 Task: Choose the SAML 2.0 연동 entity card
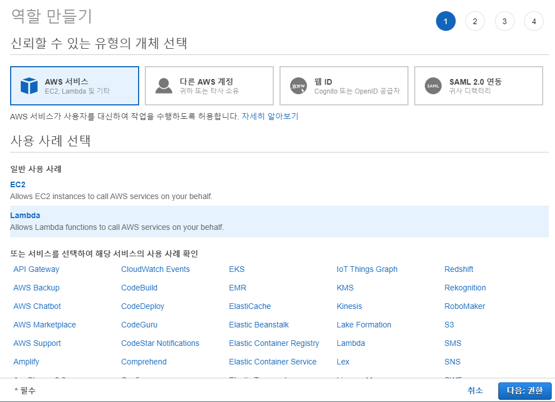(x=479, y=86)
